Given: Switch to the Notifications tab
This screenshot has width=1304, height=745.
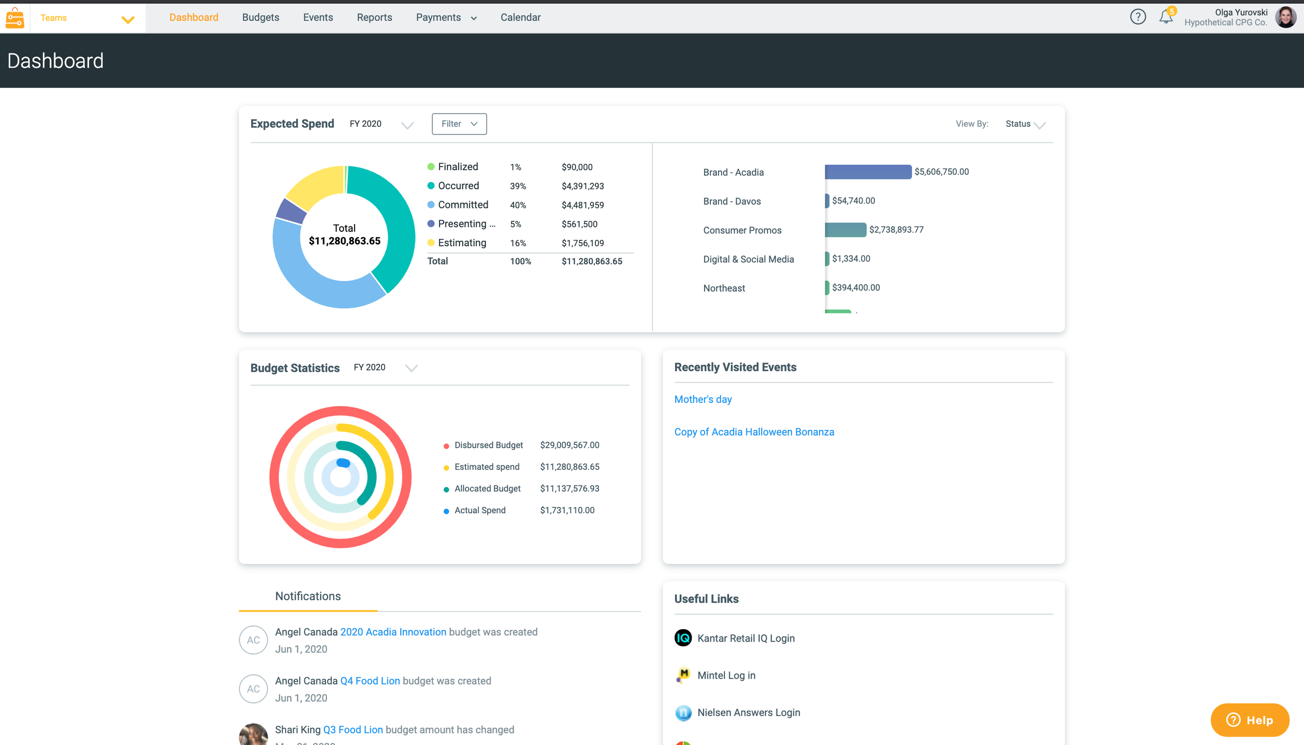Looking at the screenshot, I should click(x=307, y=596).
